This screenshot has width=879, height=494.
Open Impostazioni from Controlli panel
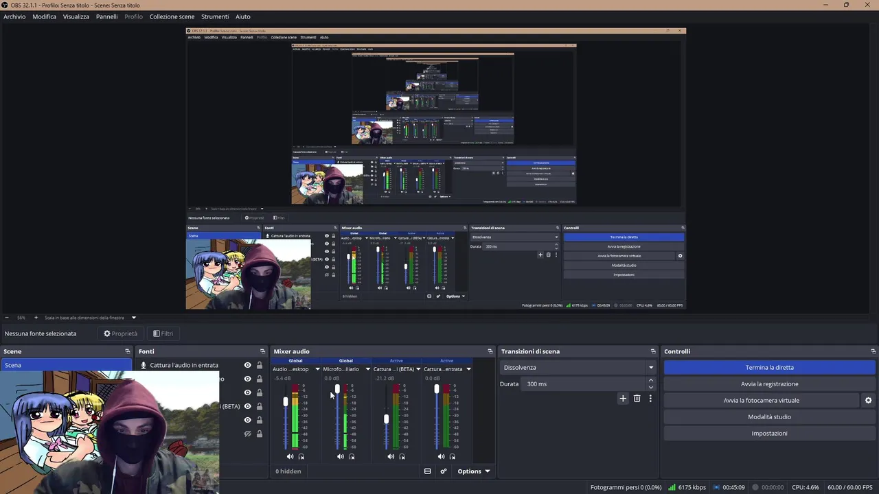click(x=769, y=433)
